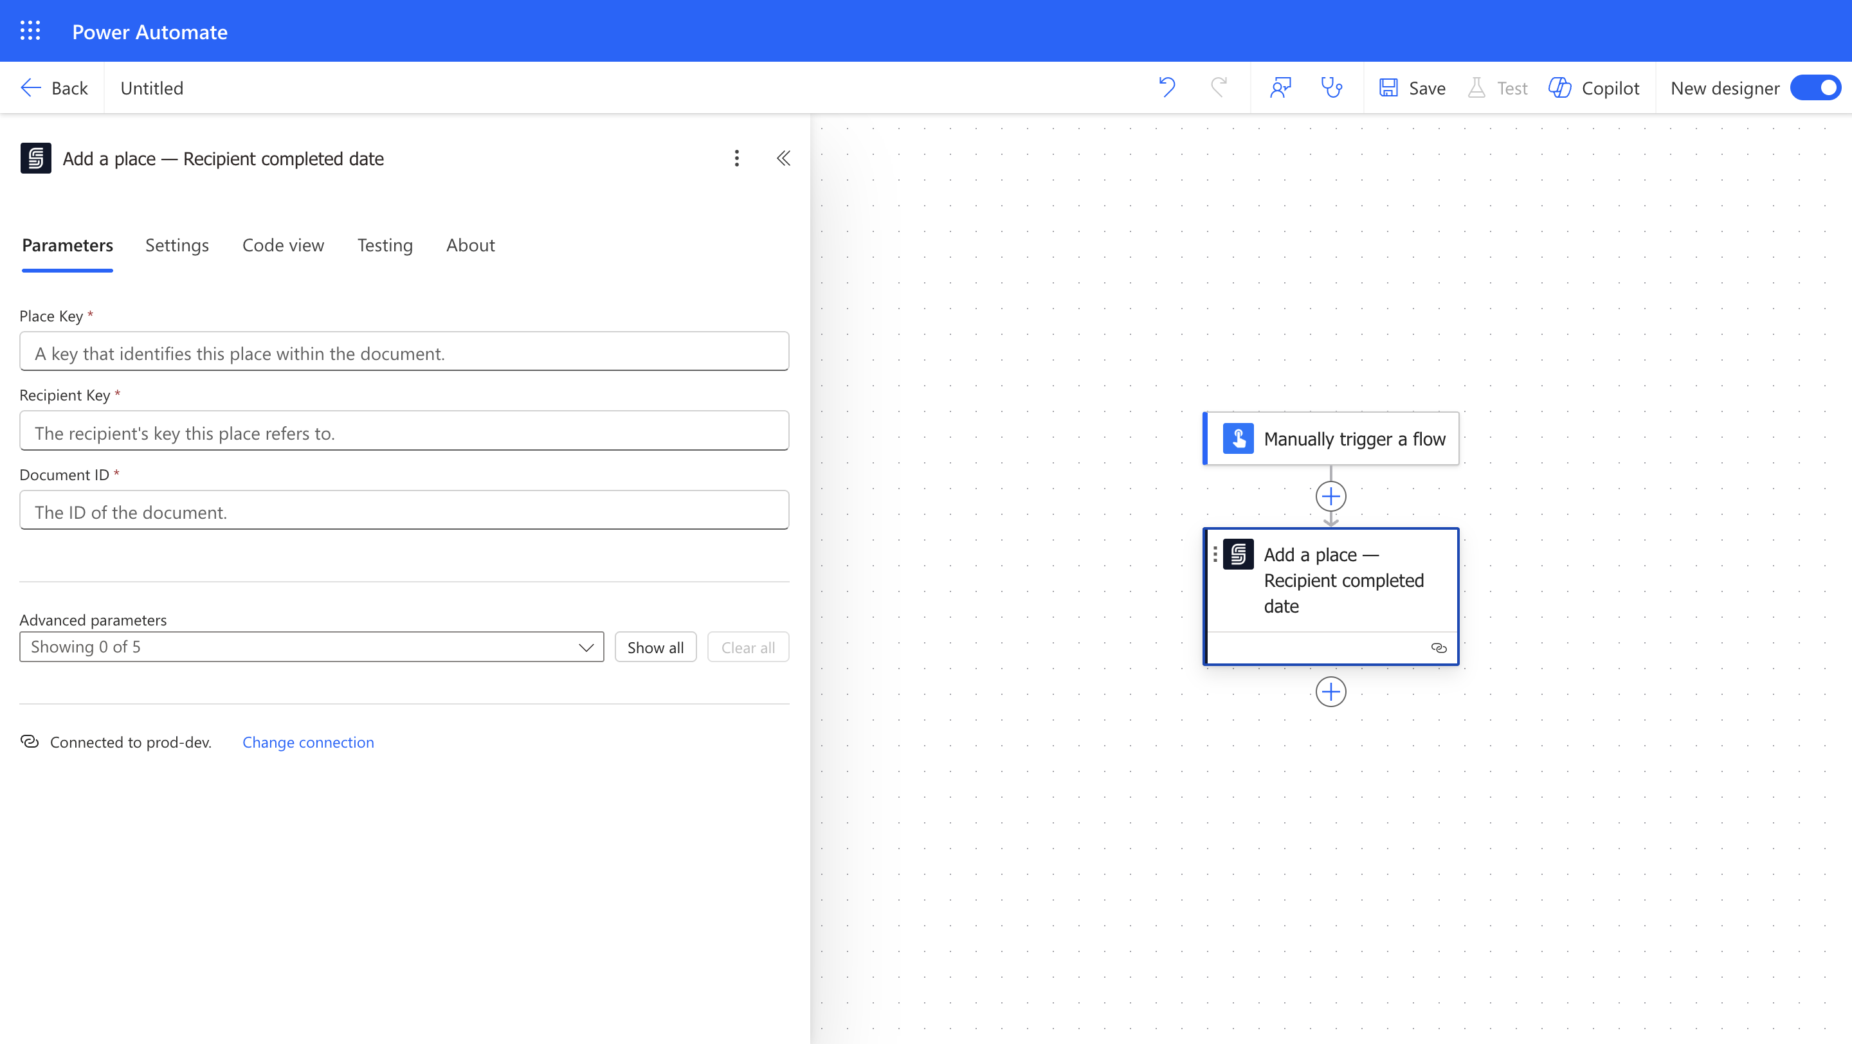Click the Change connection link
Screen dimensions: 1852x1044
pyautogui.click(x=308, y=742)
